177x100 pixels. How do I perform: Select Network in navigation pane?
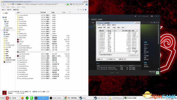pos(6,32)
